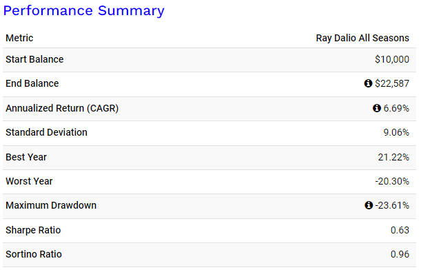Click info icon next to End Balance value
The image size is (421, 272).
pyautogui.click(x=368, y=83)
